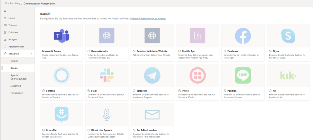Open the Twilio channel logo
The image size is (313, 140).
click(x=197, y=75)
